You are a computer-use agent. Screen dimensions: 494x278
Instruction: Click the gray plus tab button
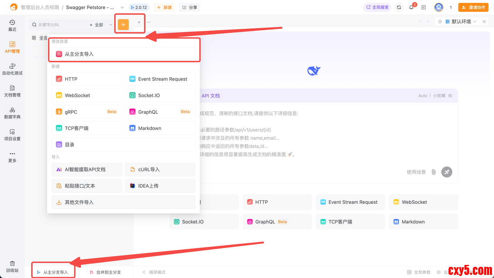tap(139, 22)
